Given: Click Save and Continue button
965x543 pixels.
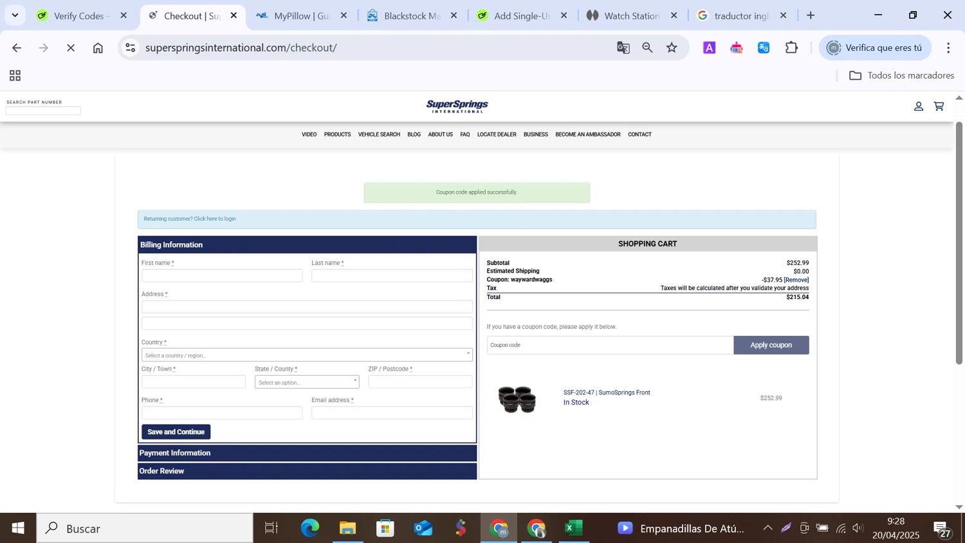Looking at the screenshot, I should (176, 432).
